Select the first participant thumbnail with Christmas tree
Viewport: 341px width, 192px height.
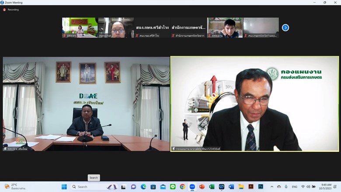pyautogui.click(x=80, y=27)
